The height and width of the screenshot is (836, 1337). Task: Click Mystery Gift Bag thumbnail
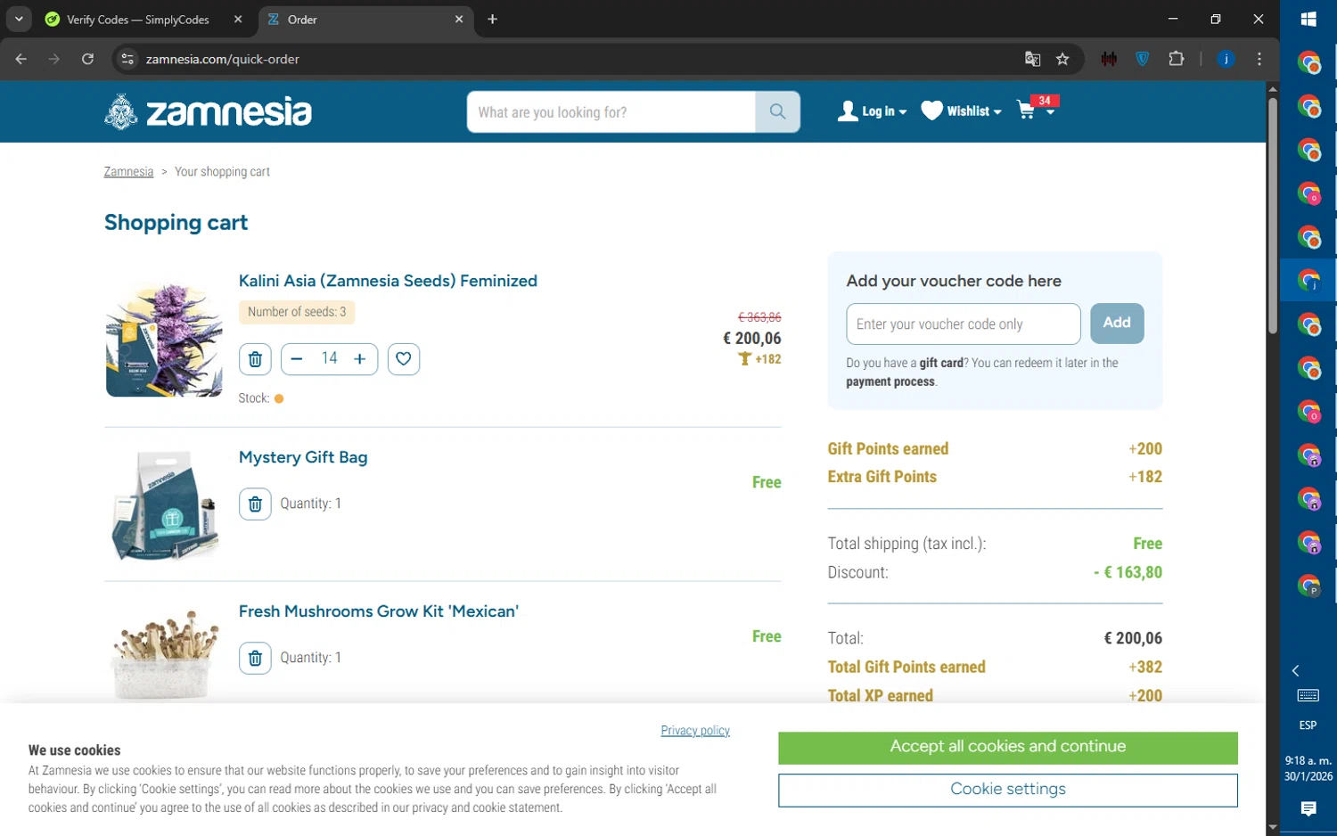point(164,505)
